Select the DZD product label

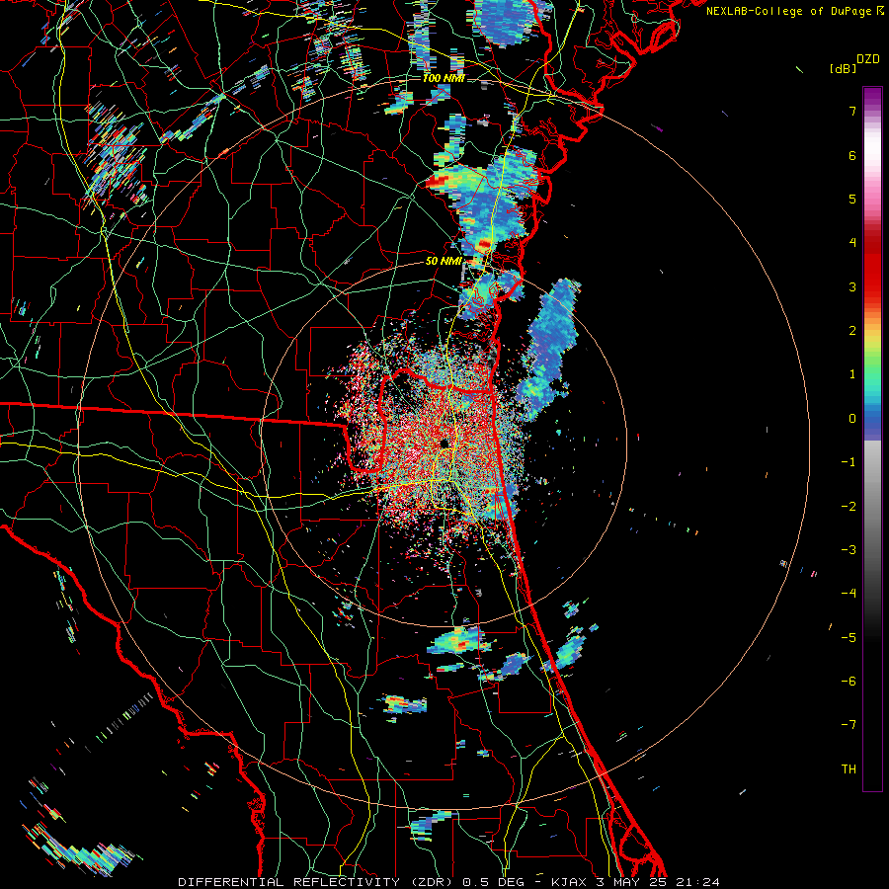pyautogui.click(x=868, y=59)
